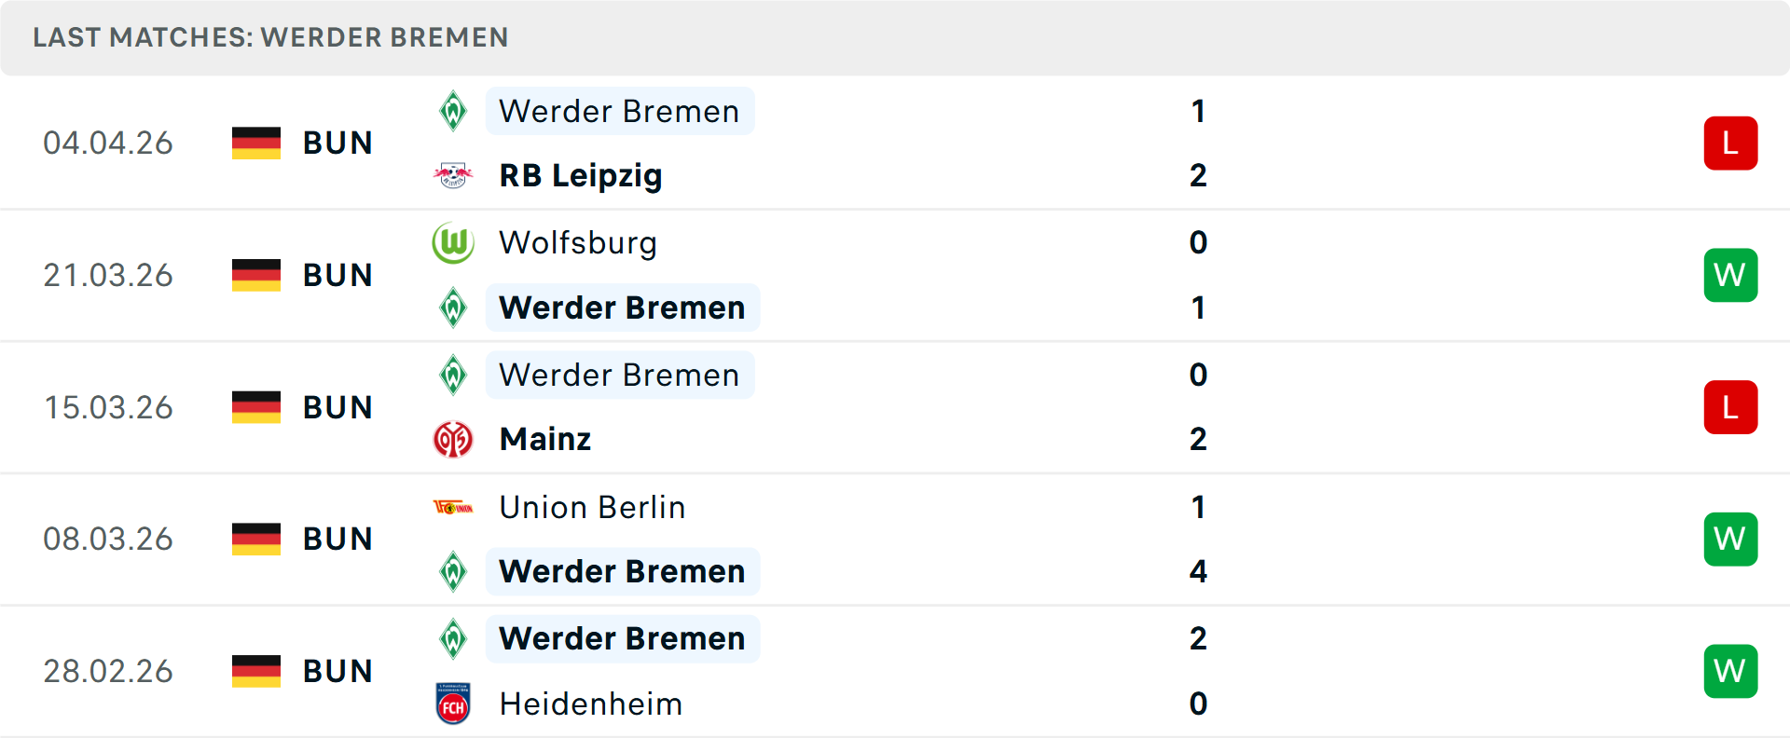
Task: Select the Mainz 05 club crest
Action: pyautogui.click(x=454, y=439)
